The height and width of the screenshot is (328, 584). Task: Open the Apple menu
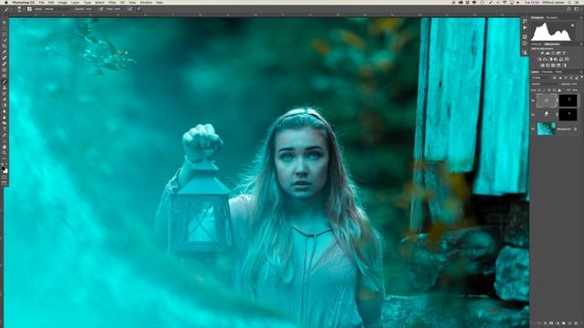6,2
